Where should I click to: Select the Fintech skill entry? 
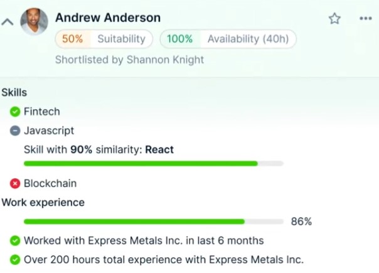pyautogui.click(x=42, y=112)
